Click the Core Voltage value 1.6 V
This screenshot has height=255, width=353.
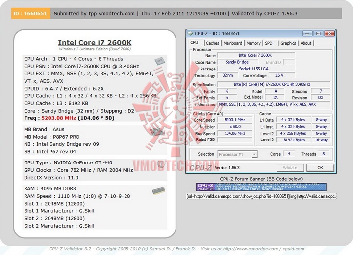[x=281, y=75]
